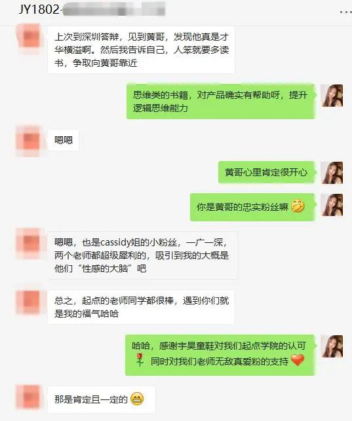This screenshot has height=421, width=352.
Task: Click the JY1802 chat title
Action: coord(91,10)
